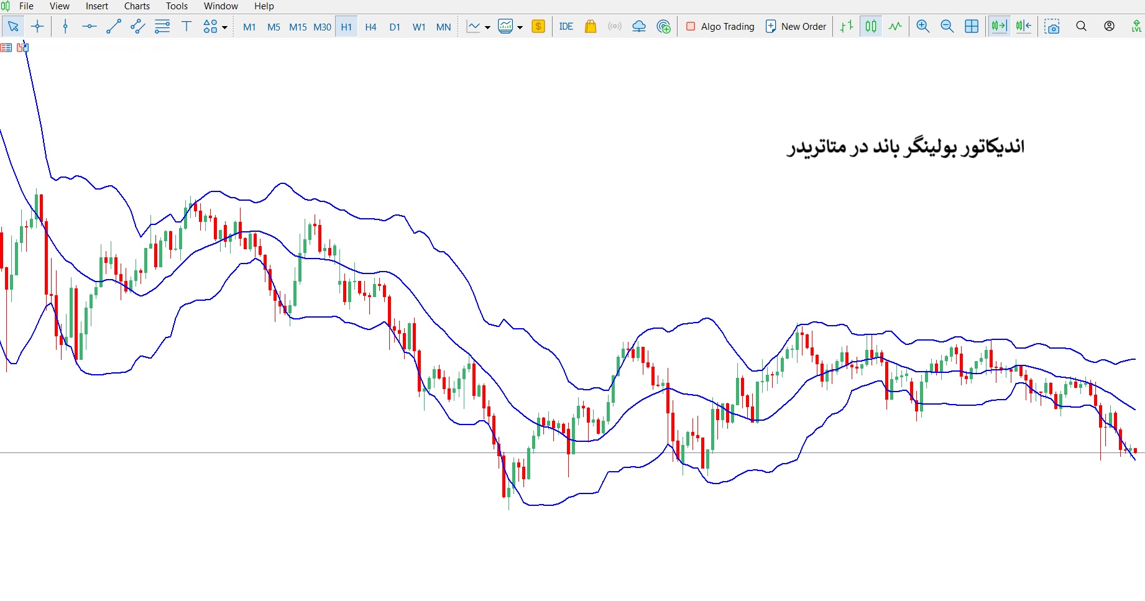Open the File menu
The image size is (1145, 601).
[x=26, y=6]
